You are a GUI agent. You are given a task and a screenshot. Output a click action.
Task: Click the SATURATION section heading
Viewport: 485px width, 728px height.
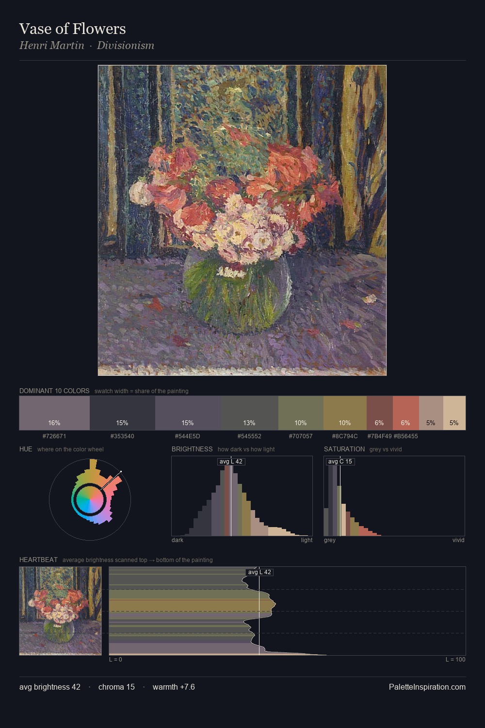point(344,449)
